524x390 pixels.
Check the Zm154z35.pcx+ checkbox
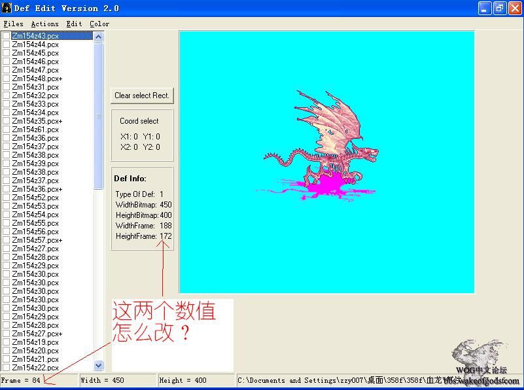click(x=6, y=120)
